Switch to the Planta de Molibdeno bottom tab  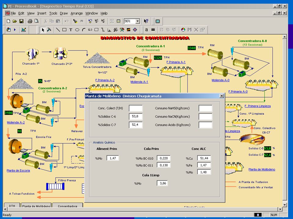(36, 206)
